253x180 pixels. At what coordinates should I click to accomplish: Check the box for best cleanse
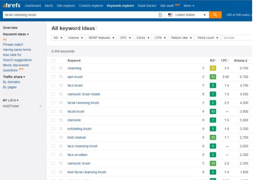coord(53,137)
